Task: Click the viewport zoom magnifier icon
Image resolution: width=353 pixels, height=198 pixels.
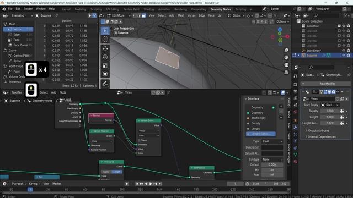Action: [286, 50]
